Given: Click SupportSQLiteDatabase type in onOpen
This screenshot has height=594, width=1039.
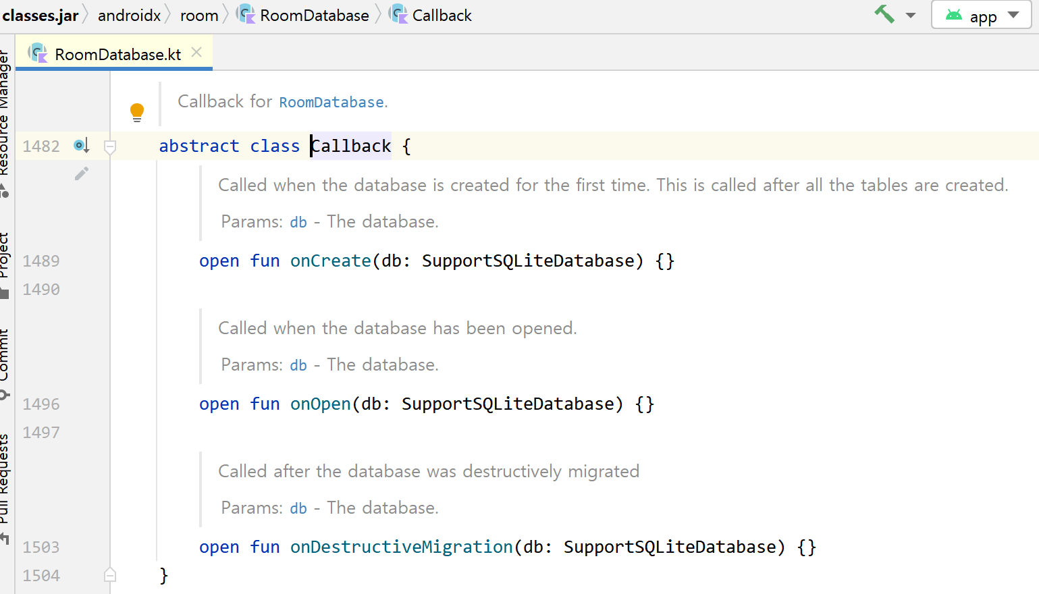Looking at the screenshot, I should (x=508, y=404).
